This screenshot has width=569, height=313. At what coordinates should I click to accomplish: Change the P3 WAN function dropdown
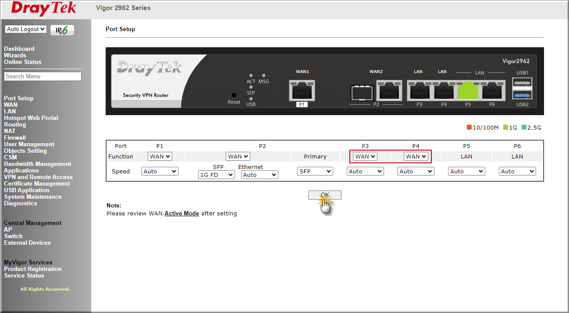[365, 156]
